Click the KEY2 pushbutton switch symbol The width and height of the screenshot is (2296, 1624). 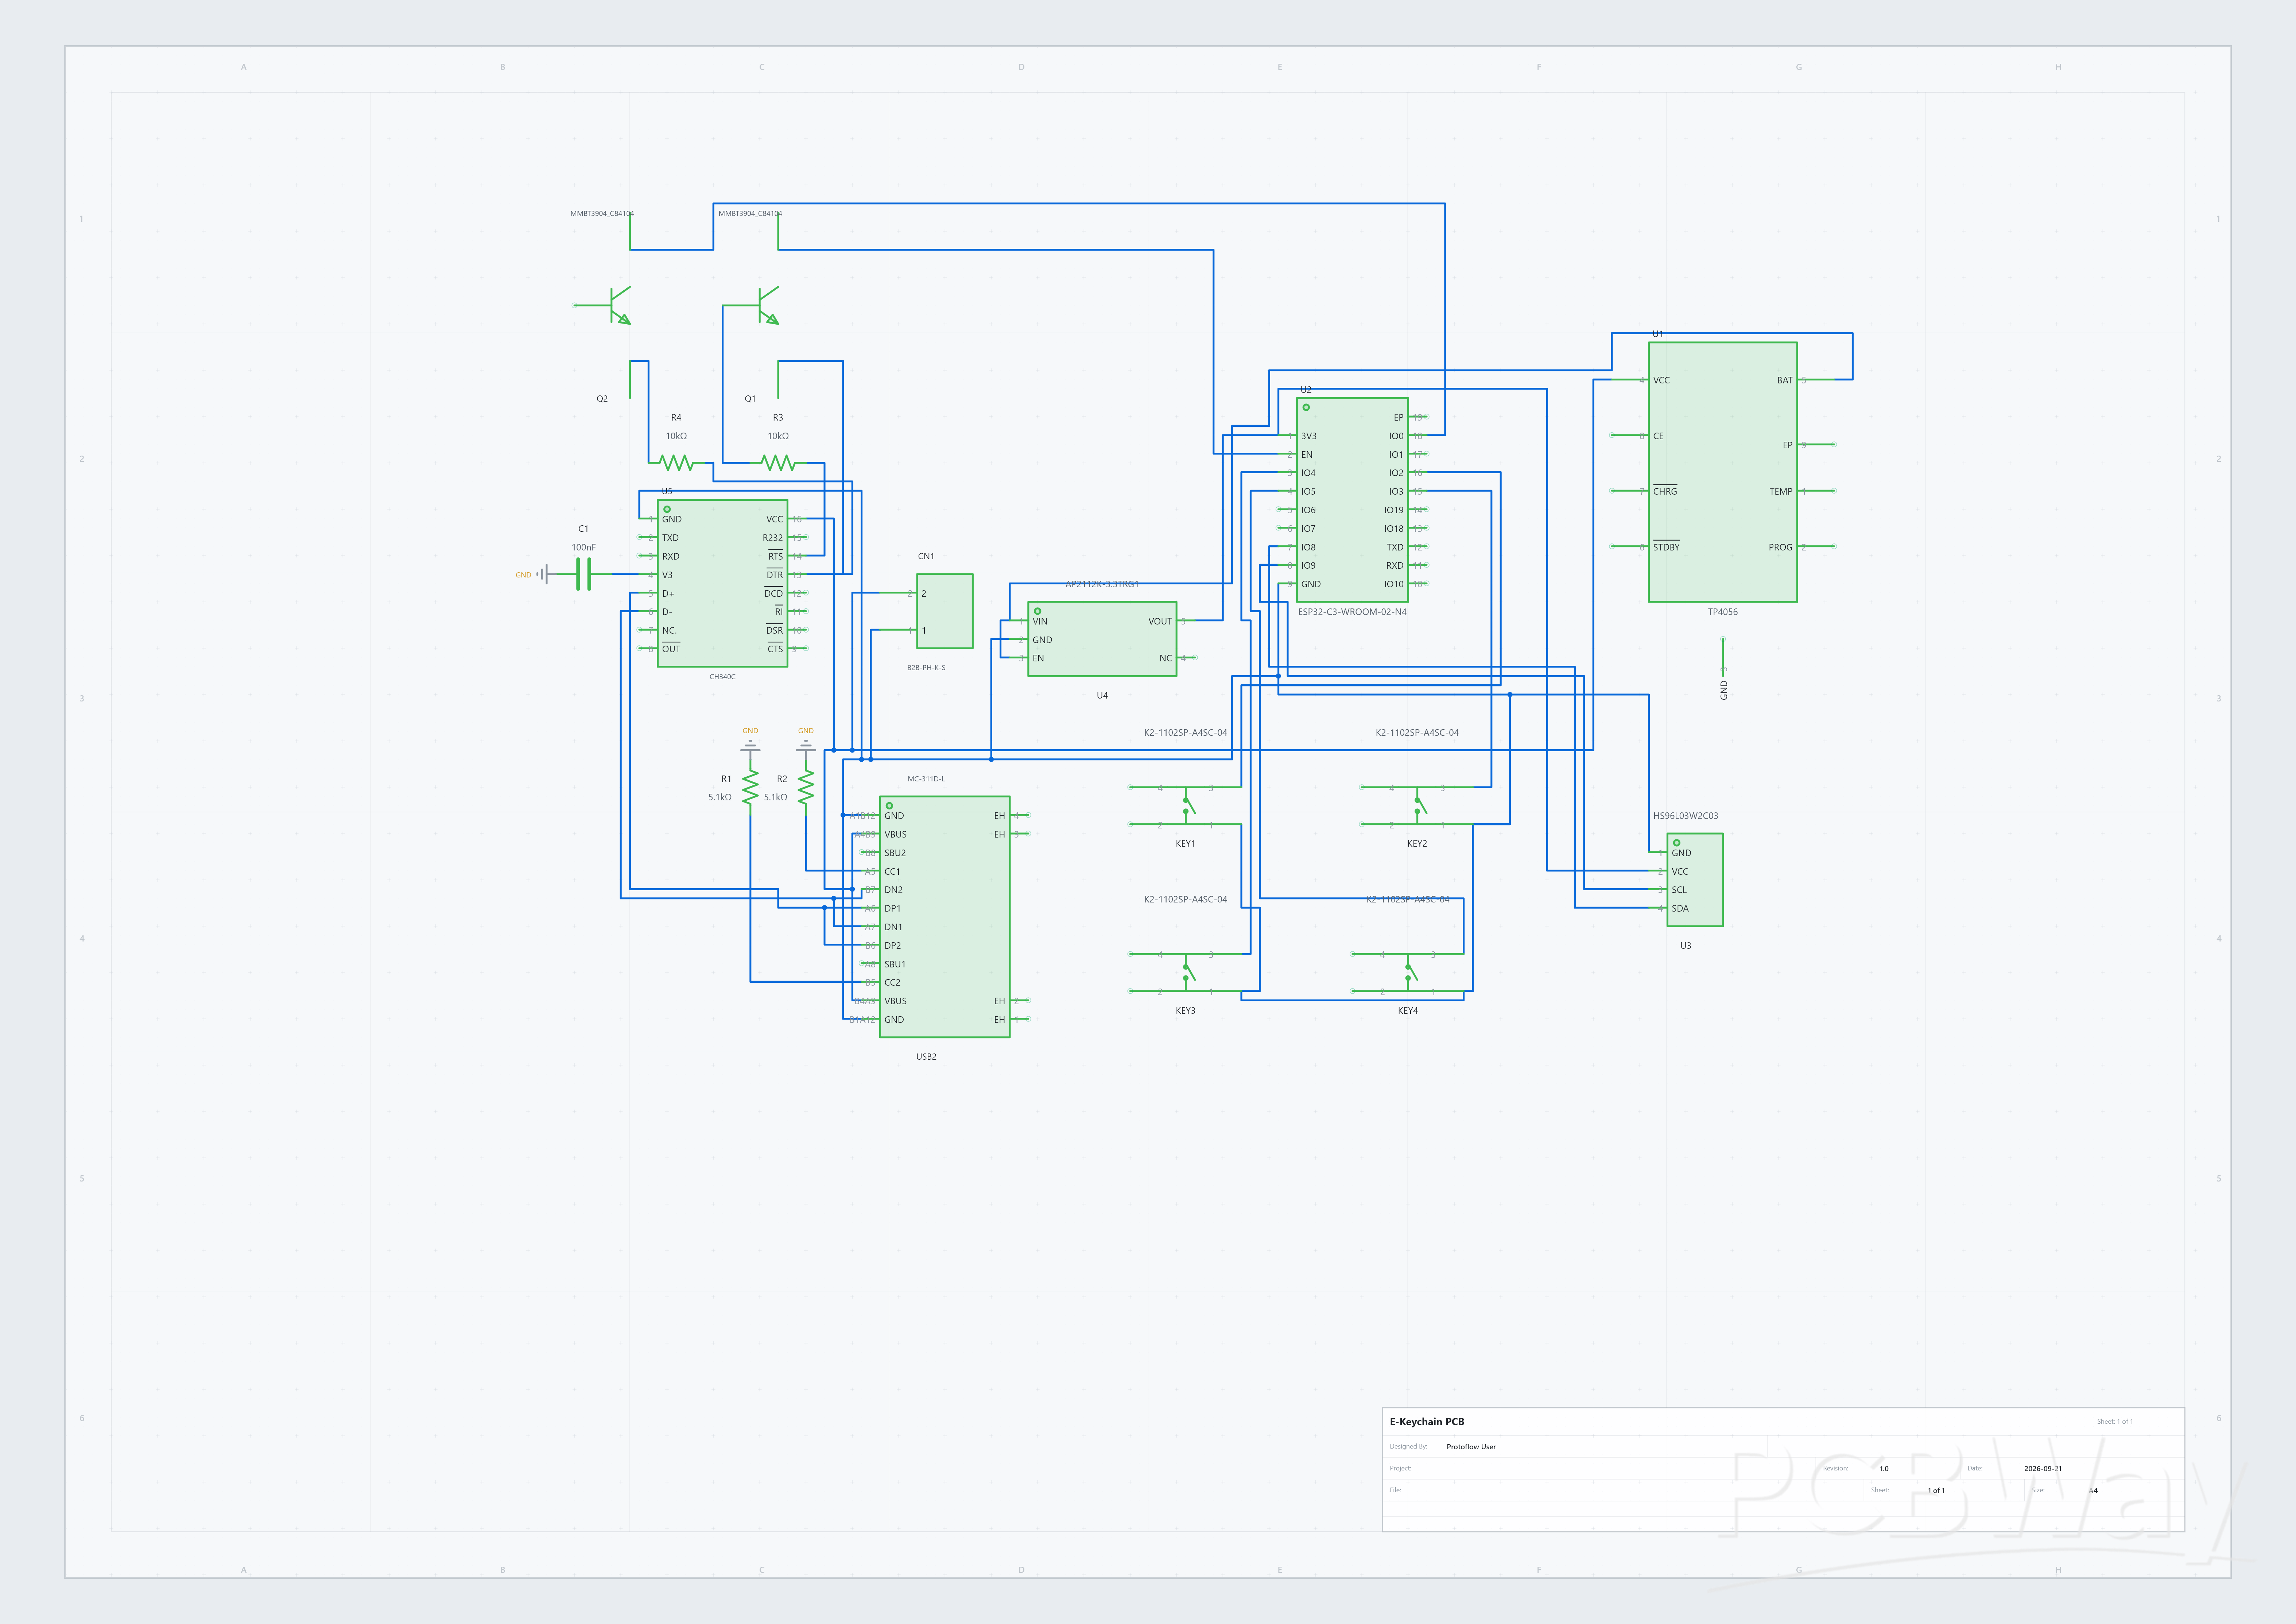(1417, 806)
